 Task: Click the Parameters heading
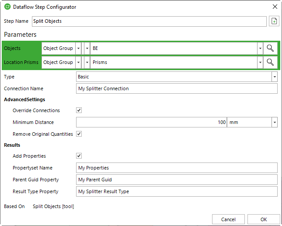click(20, 35)
